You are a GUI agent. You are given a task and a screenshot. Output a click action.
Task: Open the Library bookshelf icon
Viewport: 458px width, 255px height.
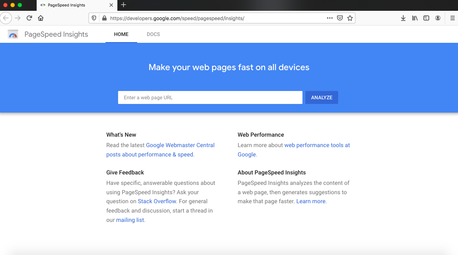[x=415, y=18]
